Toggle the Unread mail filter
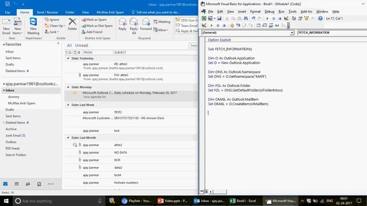This screenshot has height=206, width=367. (81, 45)
